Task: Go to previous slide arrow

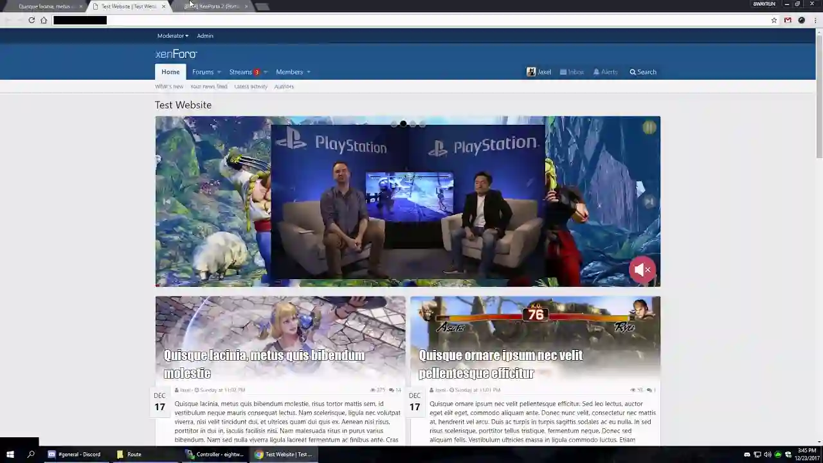Action: pyautogui.click(x=167, y=202)
